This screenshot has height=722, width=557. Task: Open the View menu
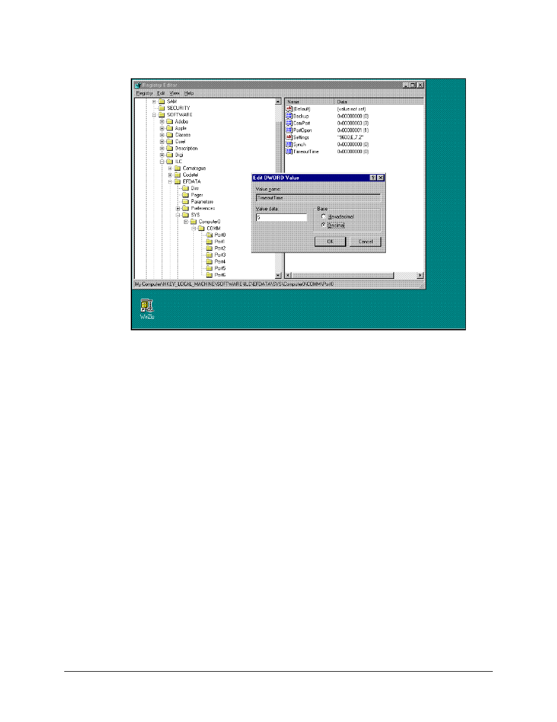(x=175, y=93)
